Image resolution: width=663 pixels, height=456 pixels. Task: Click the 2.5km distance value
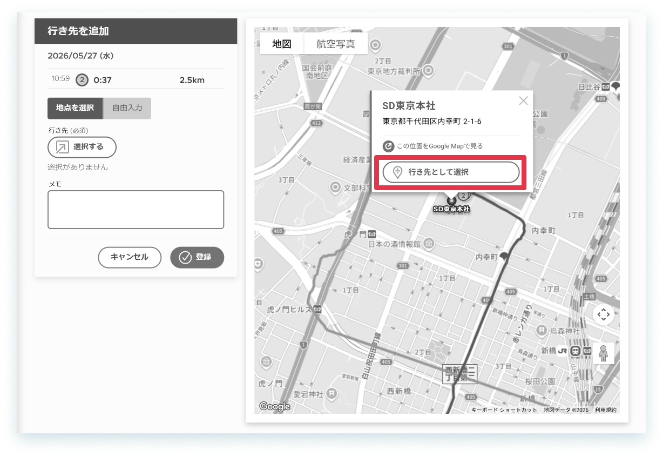192,81
